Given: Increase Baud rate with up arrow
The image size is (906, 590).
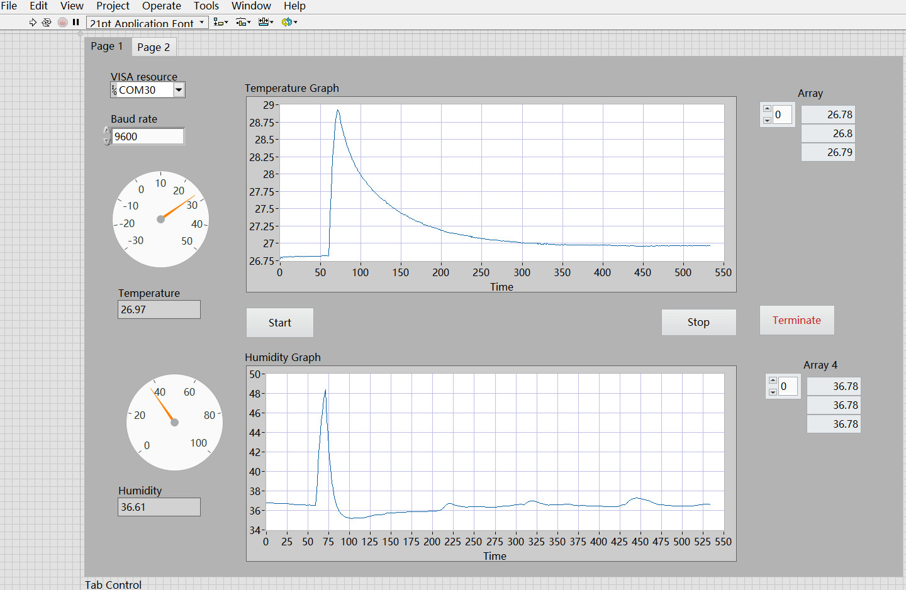Looking at the screenshot, I should (107, 131).
